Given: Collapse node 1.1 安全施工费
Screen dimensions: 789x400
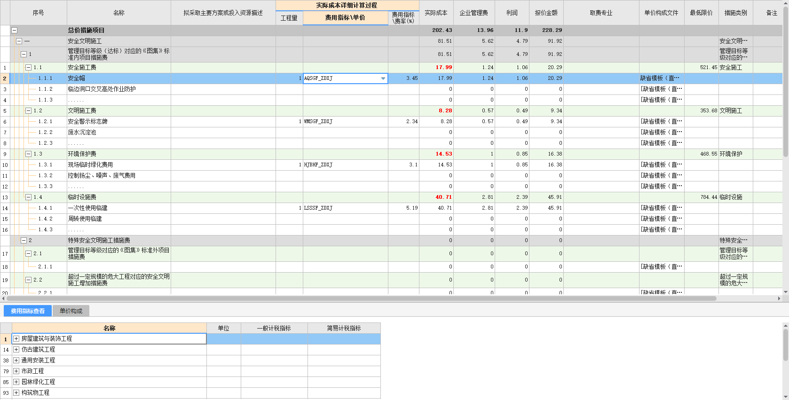Looking at the screenshot, I should pos(28,67).
